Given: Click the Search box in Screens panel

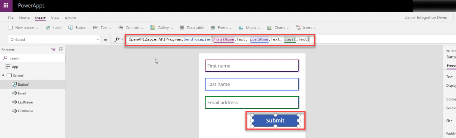Looking at the screenshot, I should pyautogui.click(x=33, y=58).
